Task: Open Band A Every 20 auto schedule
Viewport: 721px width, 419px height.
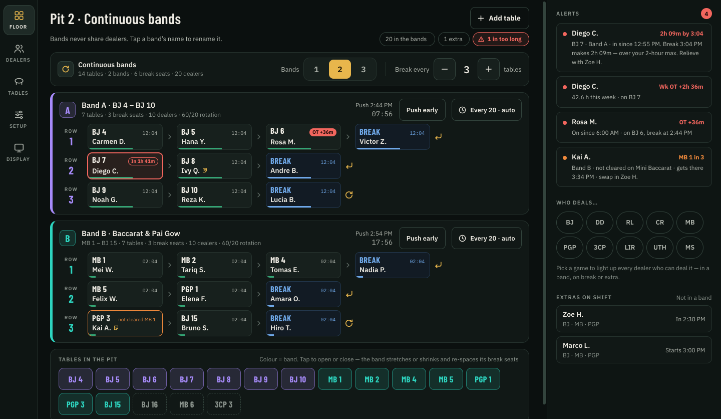Action: tap(487, 110)
